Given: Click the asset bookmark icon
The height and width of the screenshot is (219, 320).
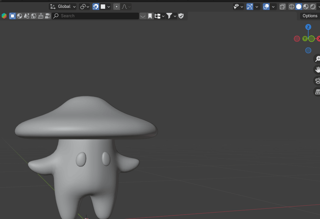Looking at the screenshot, I should tap(150, 16).
